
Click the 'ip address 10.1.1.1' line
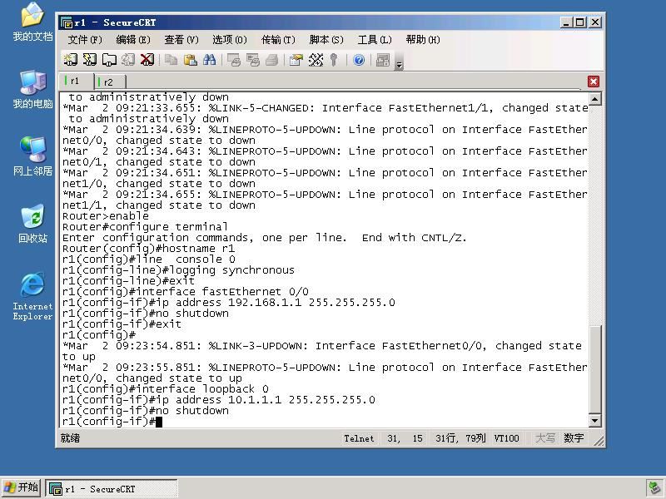click(219, 400)
